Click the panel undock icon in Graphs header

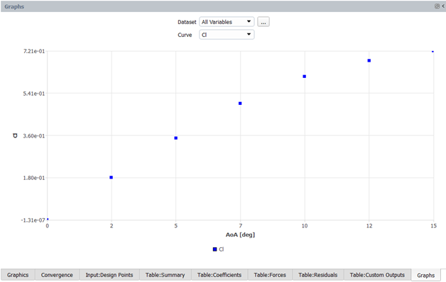pyautogui.click(x=437, y=6)
